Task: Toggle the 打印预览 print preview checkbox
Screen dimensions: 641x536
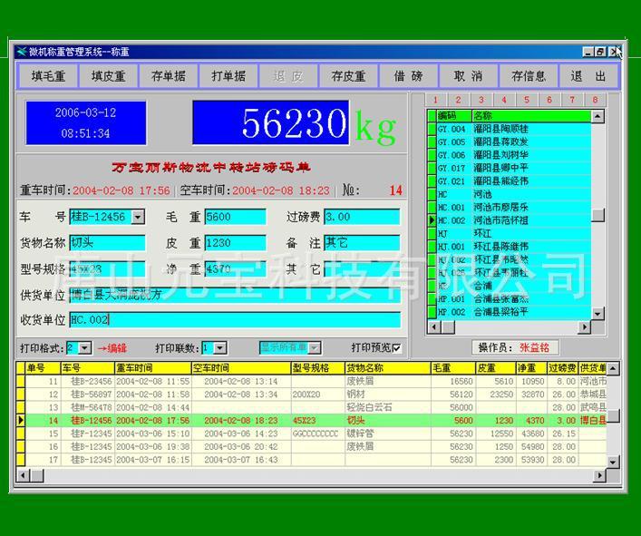Action: 396,348
